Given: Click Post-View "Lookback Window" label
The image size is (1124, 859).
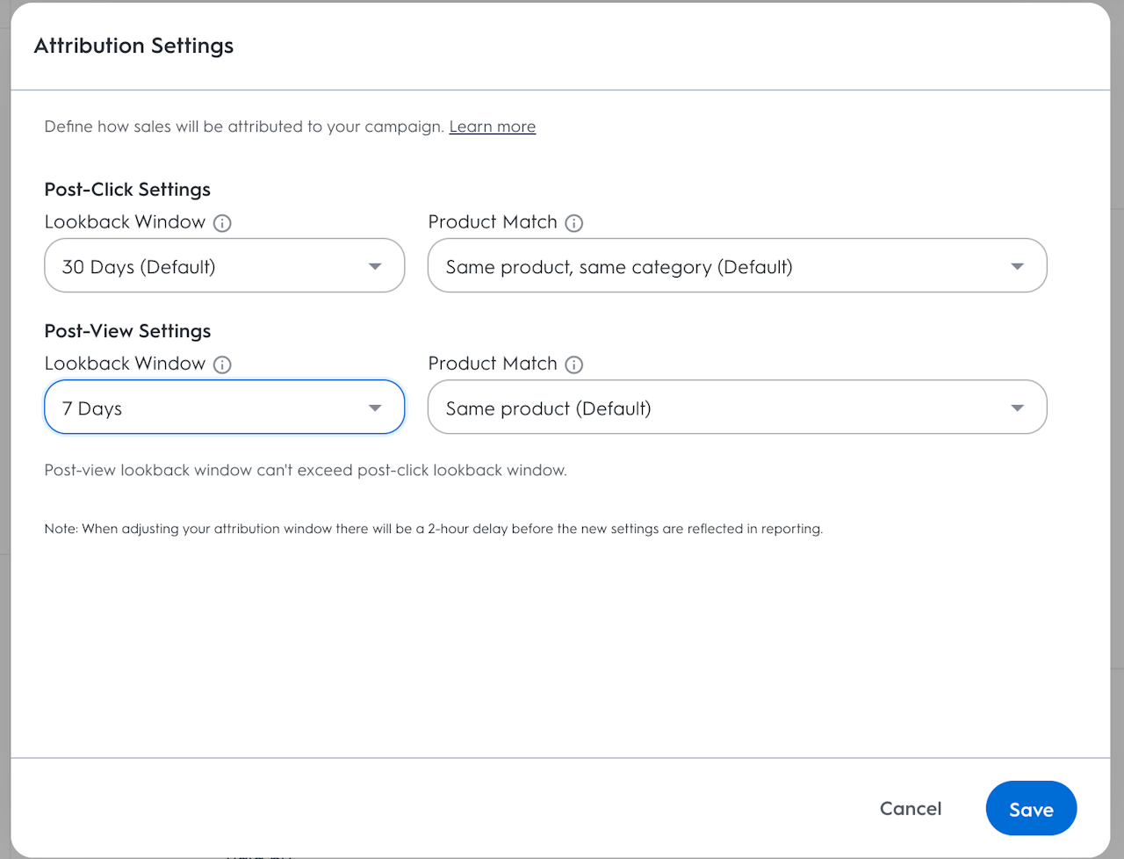Looking at the screenshot, I should (x=125, y=364).
